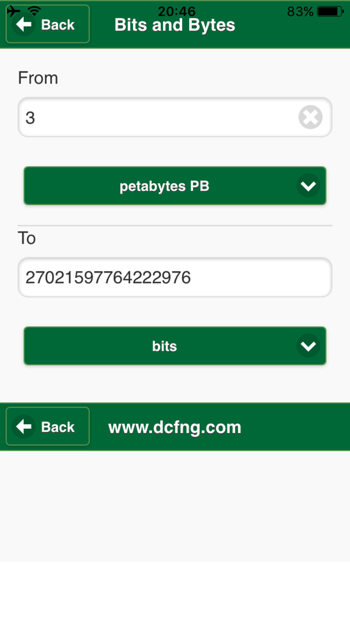
Task: Tap the To label
Action: point(27,238)
